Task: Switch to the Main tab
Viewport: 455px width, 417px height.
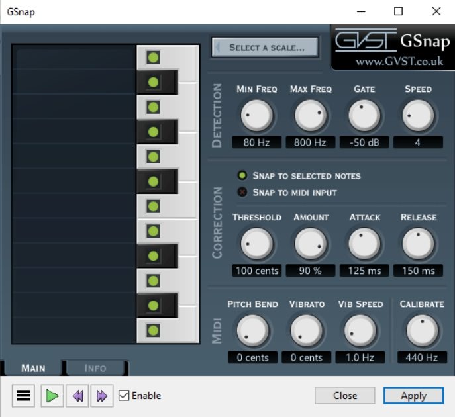Action: tap(33, 368)
